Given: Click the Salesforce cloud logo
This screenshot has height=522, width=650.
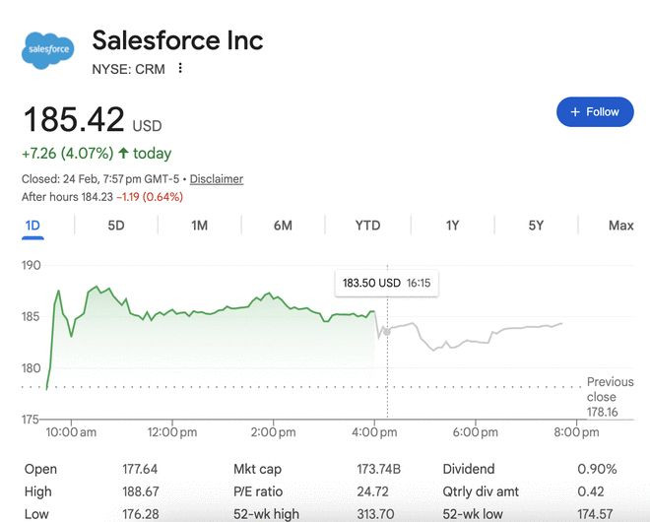Looking at the screenshot, I should click(x=47, y=48).
